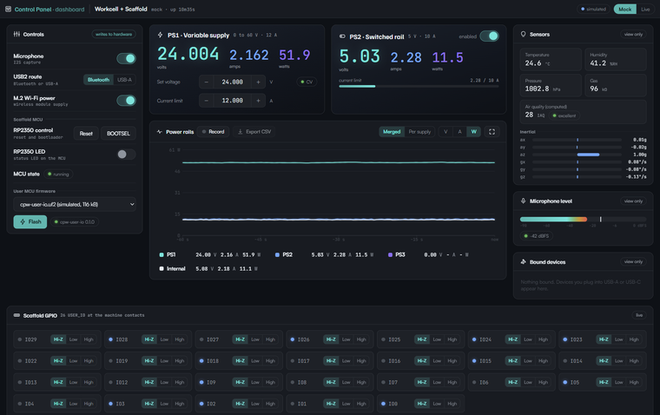This screenshot has width=660, height=415.
Task: Select Merged chart view
Action: coord(392,132)
